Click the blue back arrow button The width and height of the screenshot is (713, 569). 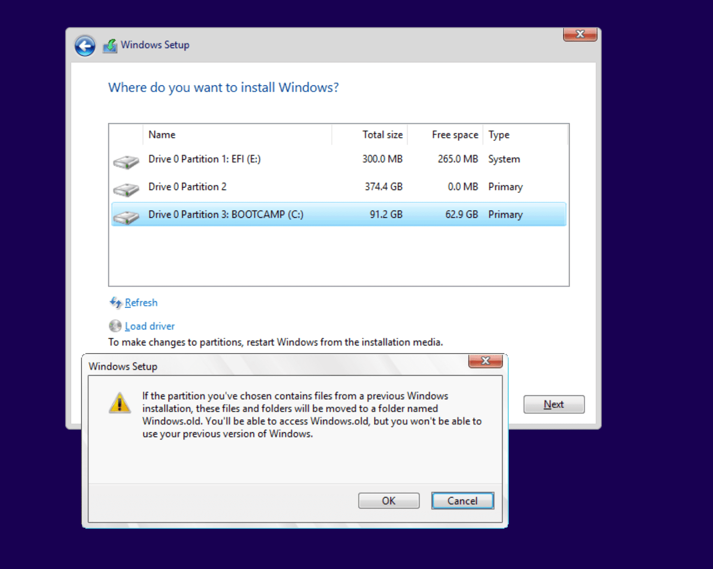tap(85, 46)
